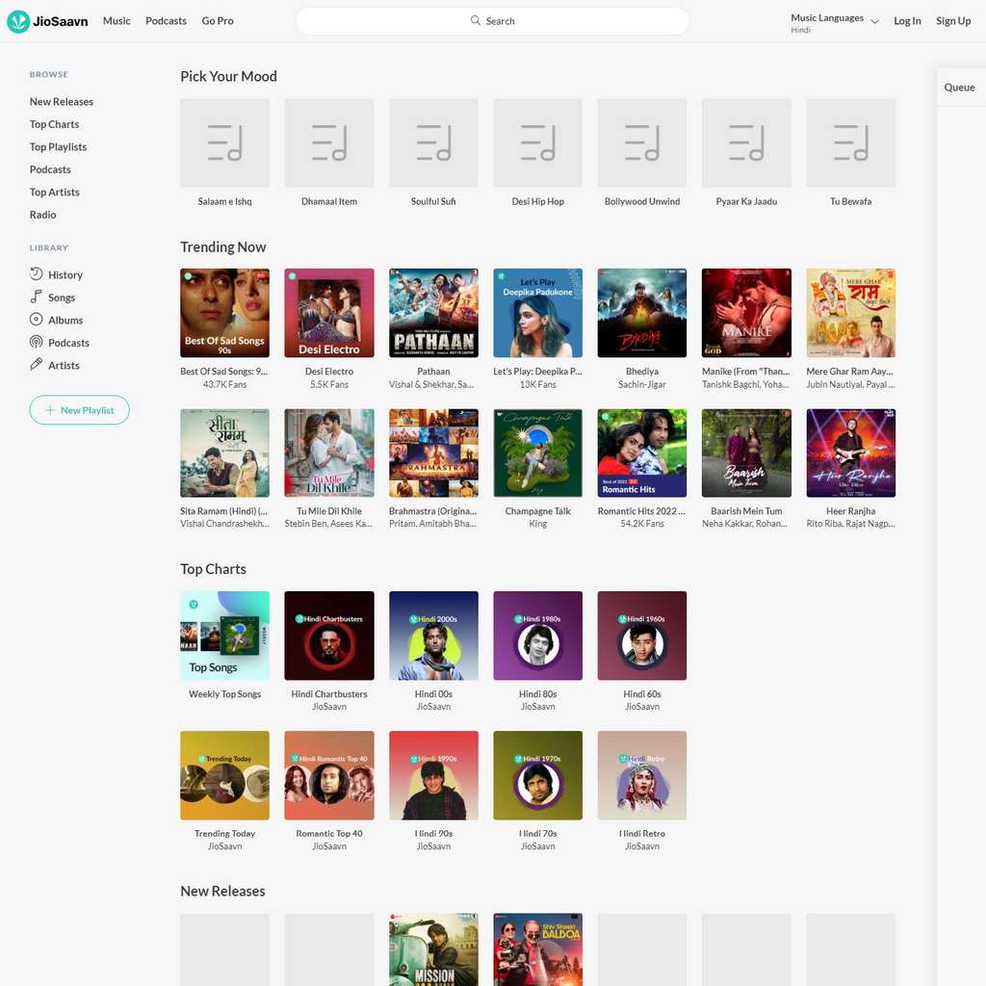Open Desi Electro playlist cover
Viewport: 986px width, 986px height.
(329, 313)
